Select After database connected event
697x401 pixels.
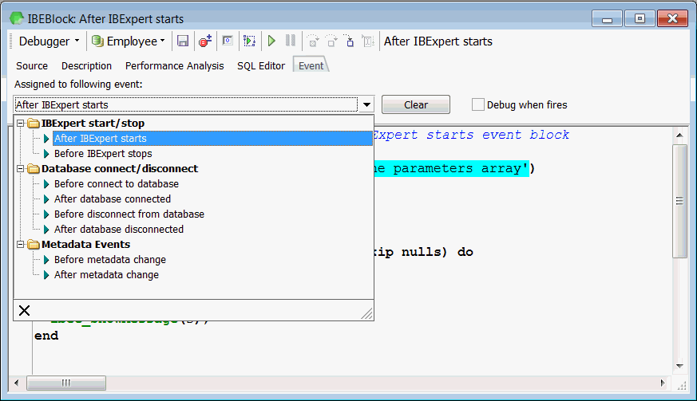click(113, 199)
